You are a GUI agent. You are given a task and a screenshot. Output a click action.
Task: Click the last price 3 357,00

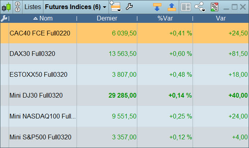(124, 137)
